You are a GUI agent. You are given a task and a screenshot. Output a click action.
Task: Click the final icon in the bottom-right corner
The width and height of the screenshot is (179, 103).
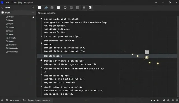pos(177,100)
